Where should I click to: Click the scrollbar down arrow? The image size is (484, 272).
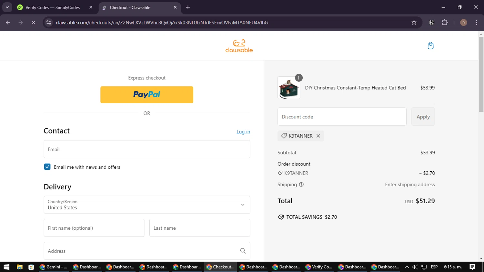coord(481,258)
